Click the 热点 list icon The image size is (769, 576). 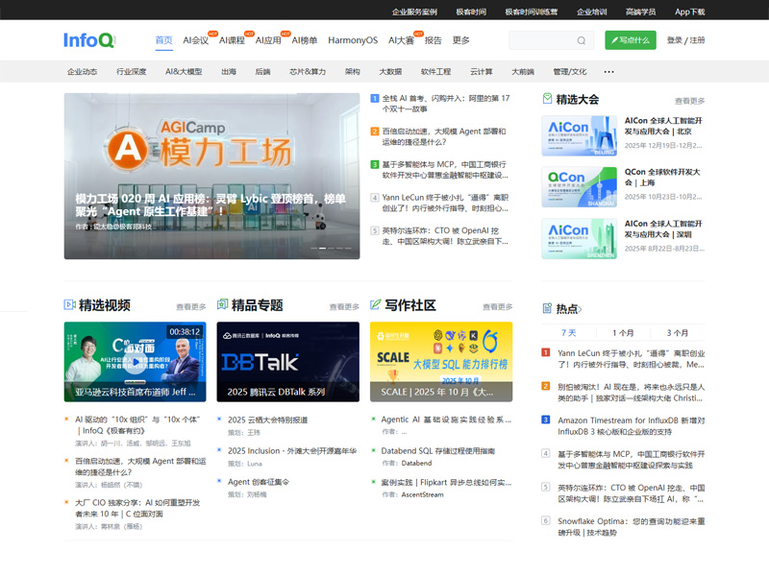548,307
